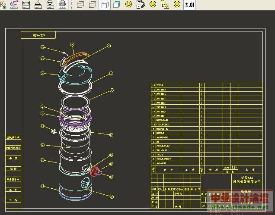Click the smiley between notes and windows icons

[x=153, y=4]
